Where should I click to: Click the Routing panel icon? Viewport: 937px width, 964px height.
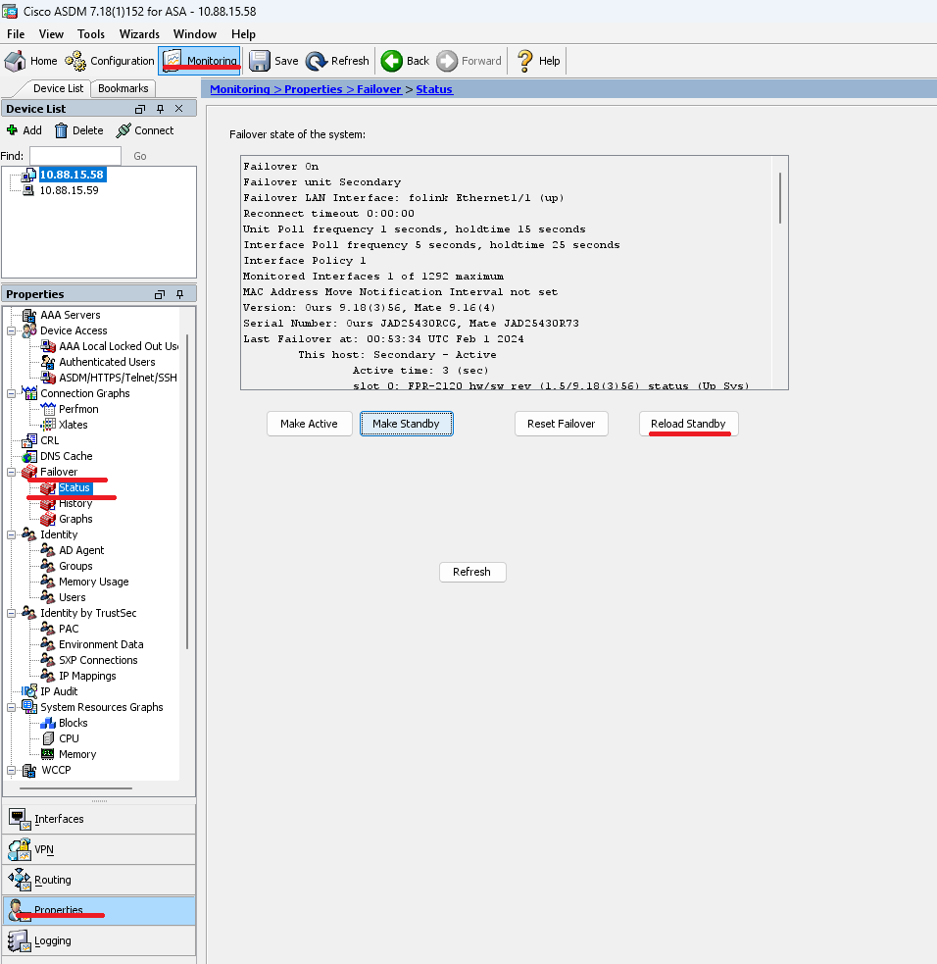[19, 880]
